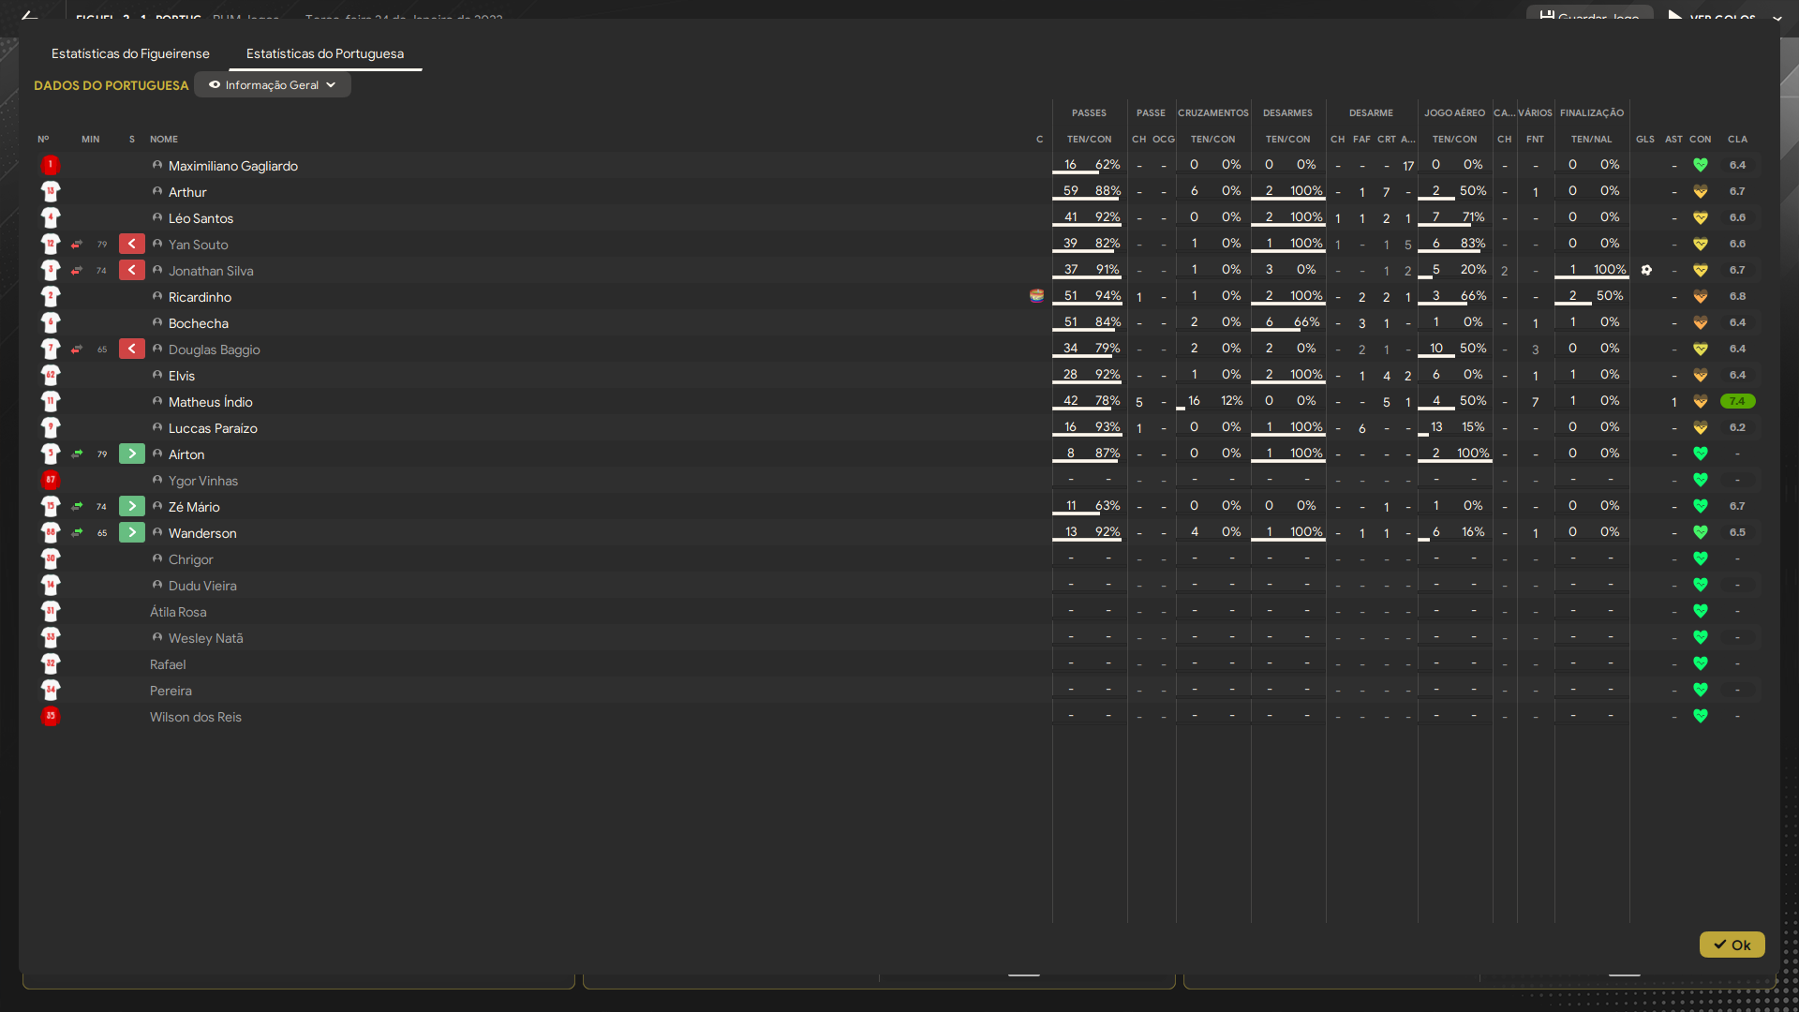Click the swap arrows icon on Airton row
Viewport: 1799px width, 1012px height.
77,454
